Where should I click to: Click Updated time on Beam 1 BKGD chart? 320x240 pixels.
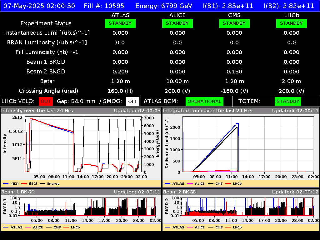click(x=137, y=192)
